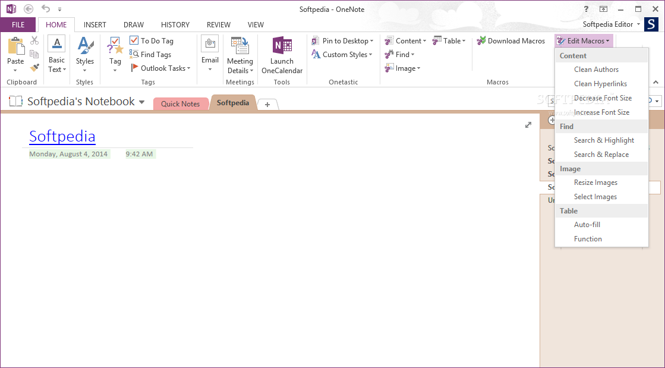Open the Styles gallery button

[x=85, y=55]
